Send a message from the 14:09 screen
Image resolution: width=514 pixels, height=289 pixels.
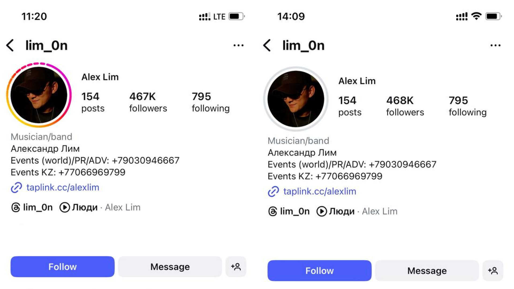427,271
